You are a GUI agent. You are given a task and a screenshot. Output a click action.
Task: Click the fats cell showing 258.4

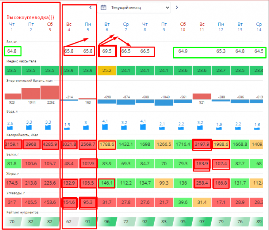[x=202, y=183]
